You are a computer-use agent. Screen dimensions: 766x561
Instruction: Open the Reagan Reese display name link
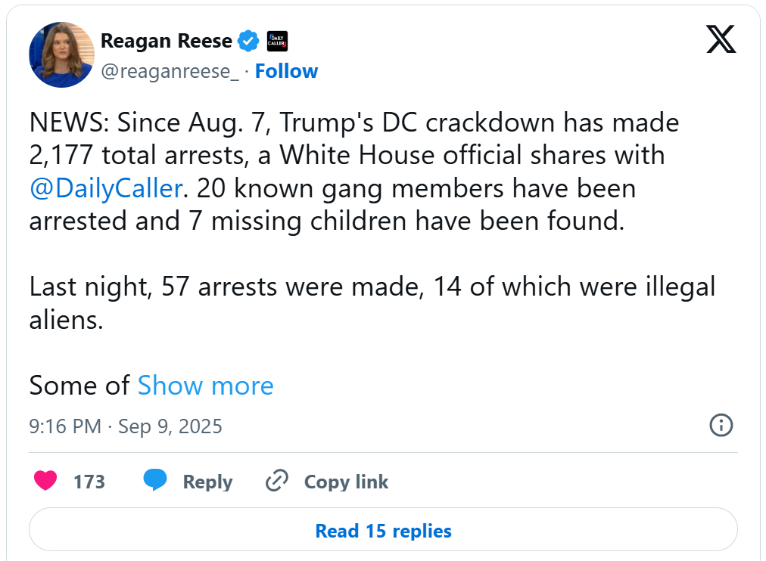click(166, 41)
